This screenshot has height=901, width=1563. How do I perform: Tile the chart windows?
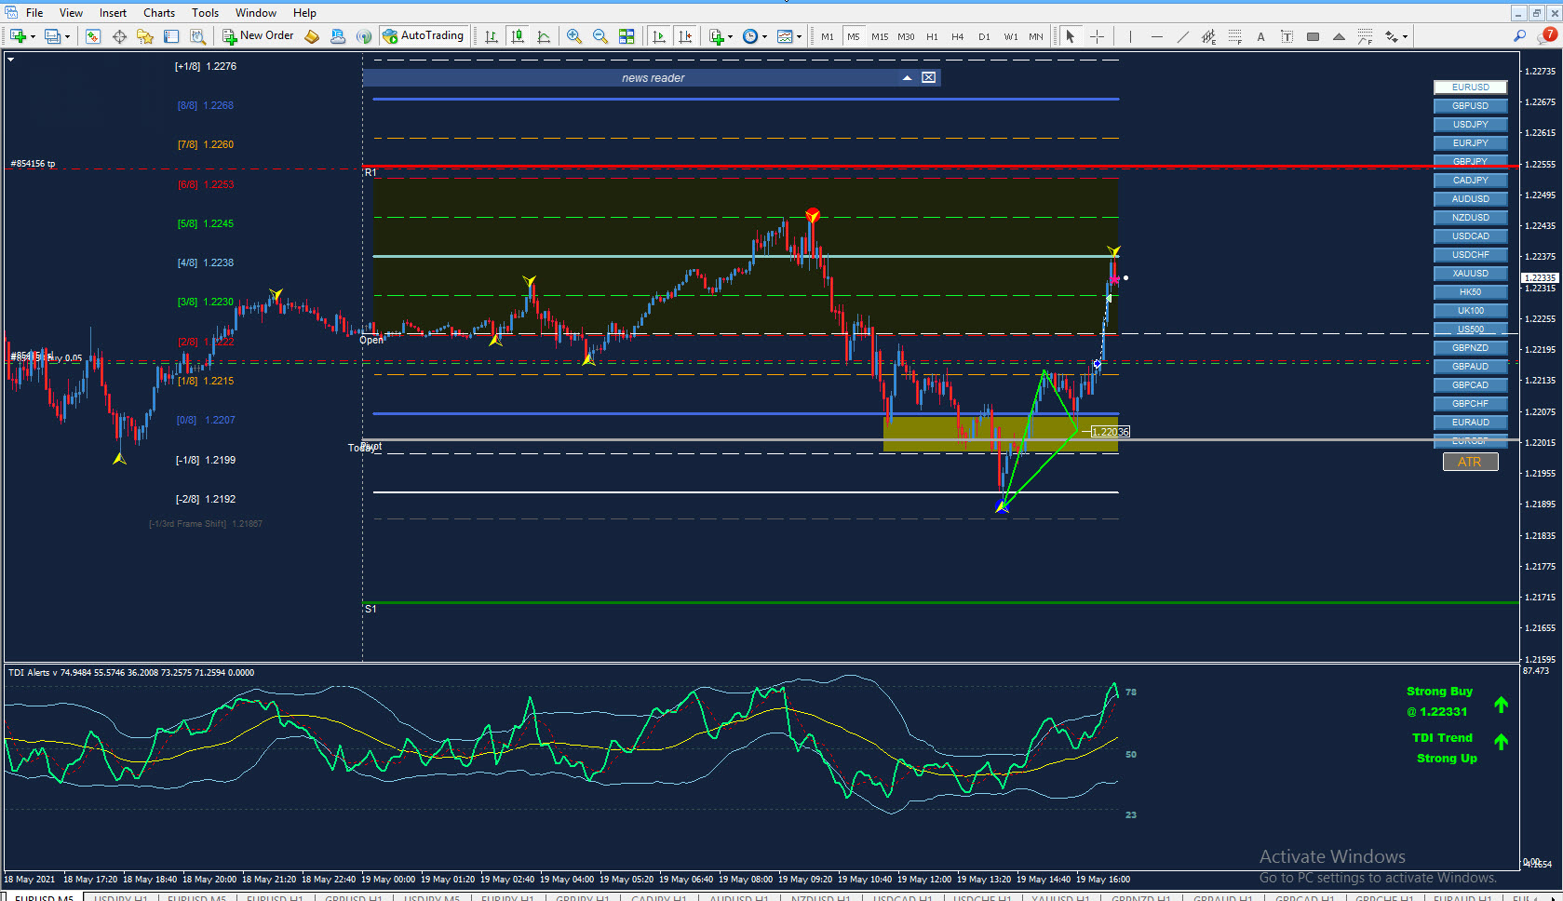[x=627, y=36]
